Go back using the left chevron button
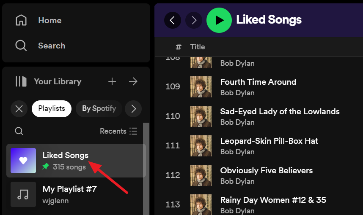 173,20
